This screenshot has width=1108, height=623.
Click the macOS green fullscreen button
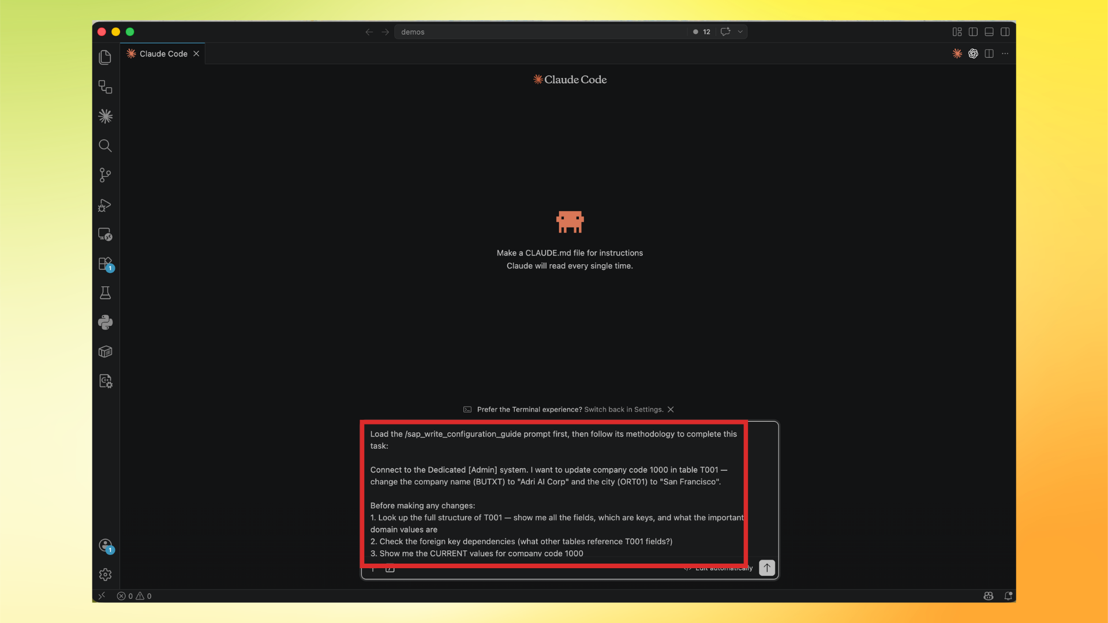pyautogui.click(x=130, y=32)
